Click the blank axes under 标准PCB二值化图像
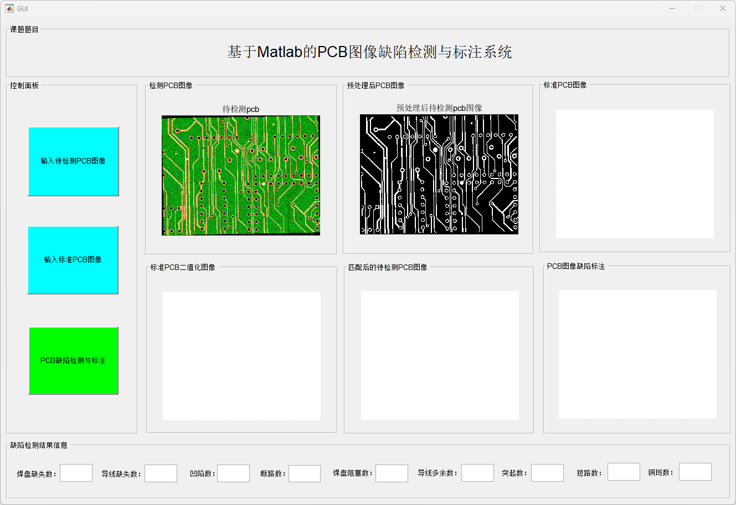The image size is (736, 505). click(x=241, y=356)
